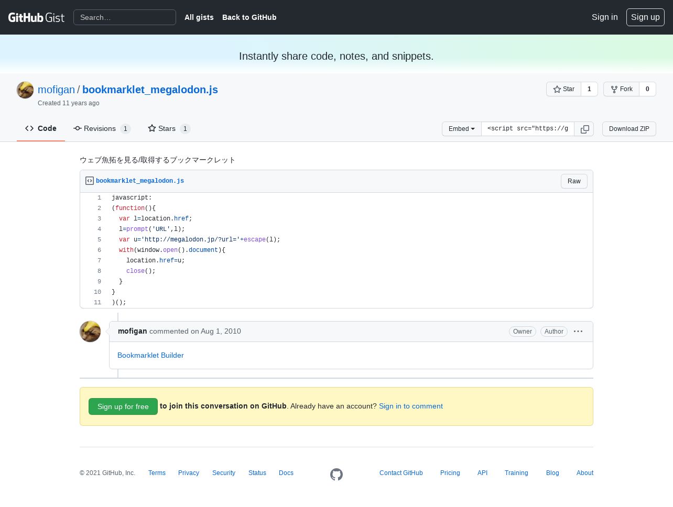The image size is (673, 507).
Task: Switch to the Code tab
Action: pos(41,128)
